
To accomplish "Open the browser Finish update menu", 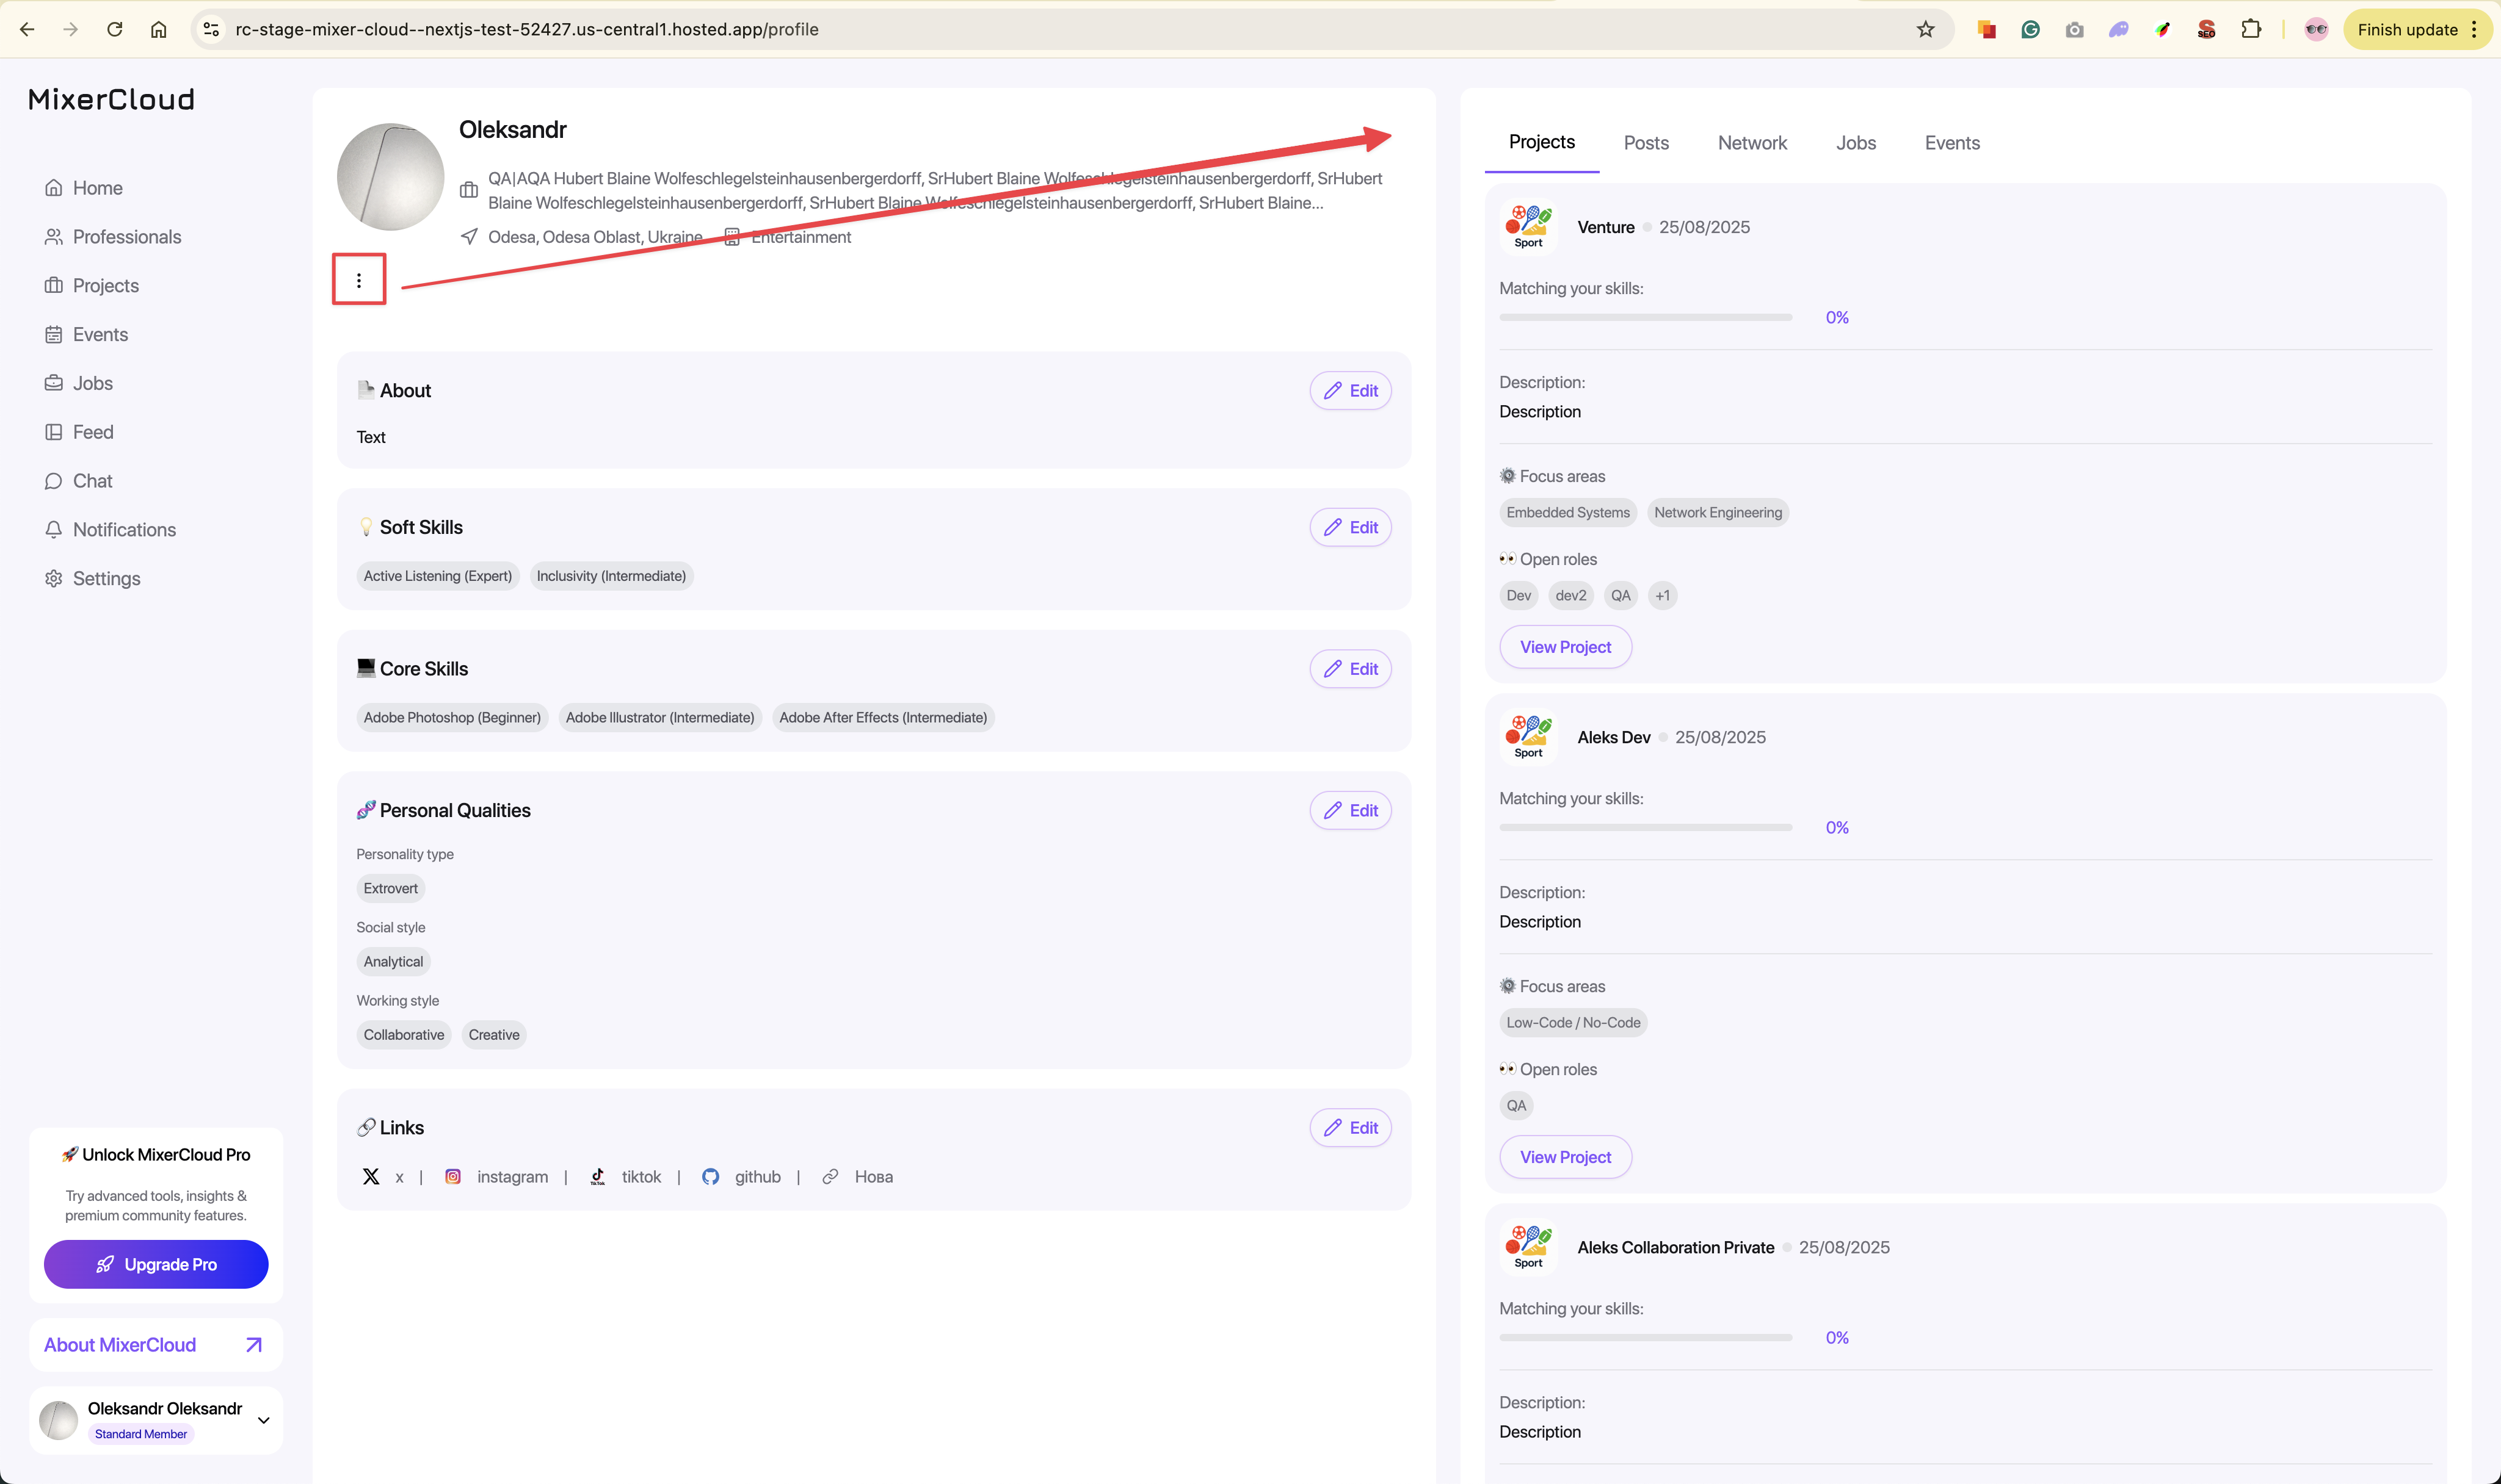I will click(x=2416, y=30).
